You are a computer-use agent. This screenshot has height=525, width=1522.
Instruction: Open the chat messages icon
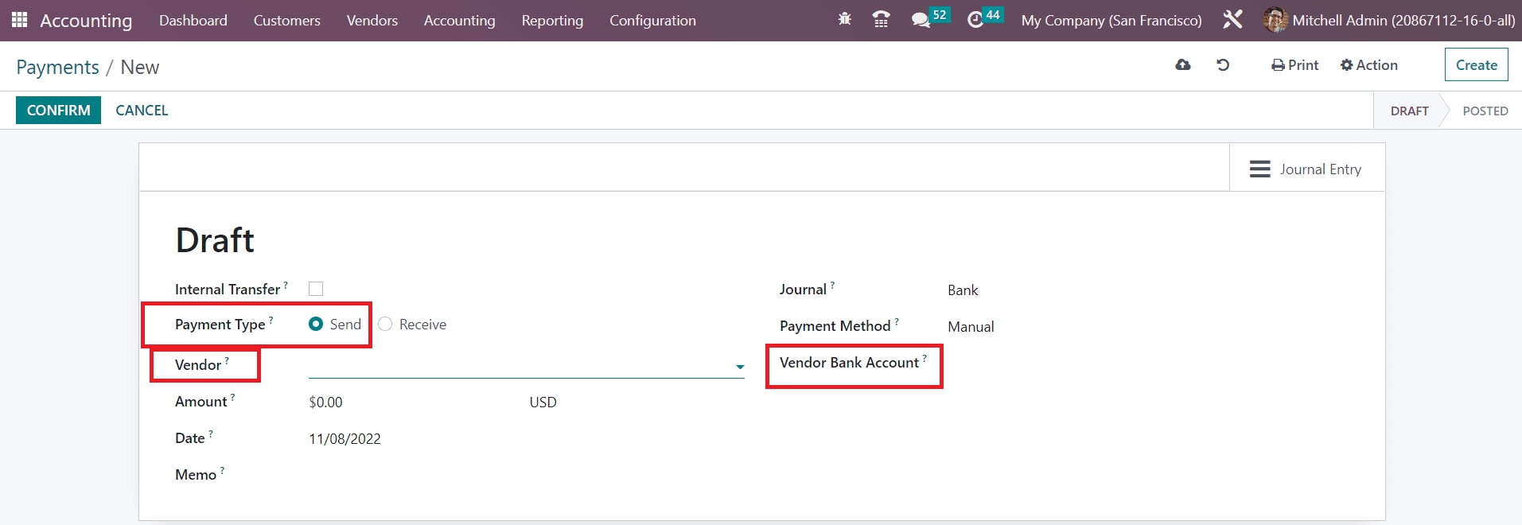(x=921, y=20)
